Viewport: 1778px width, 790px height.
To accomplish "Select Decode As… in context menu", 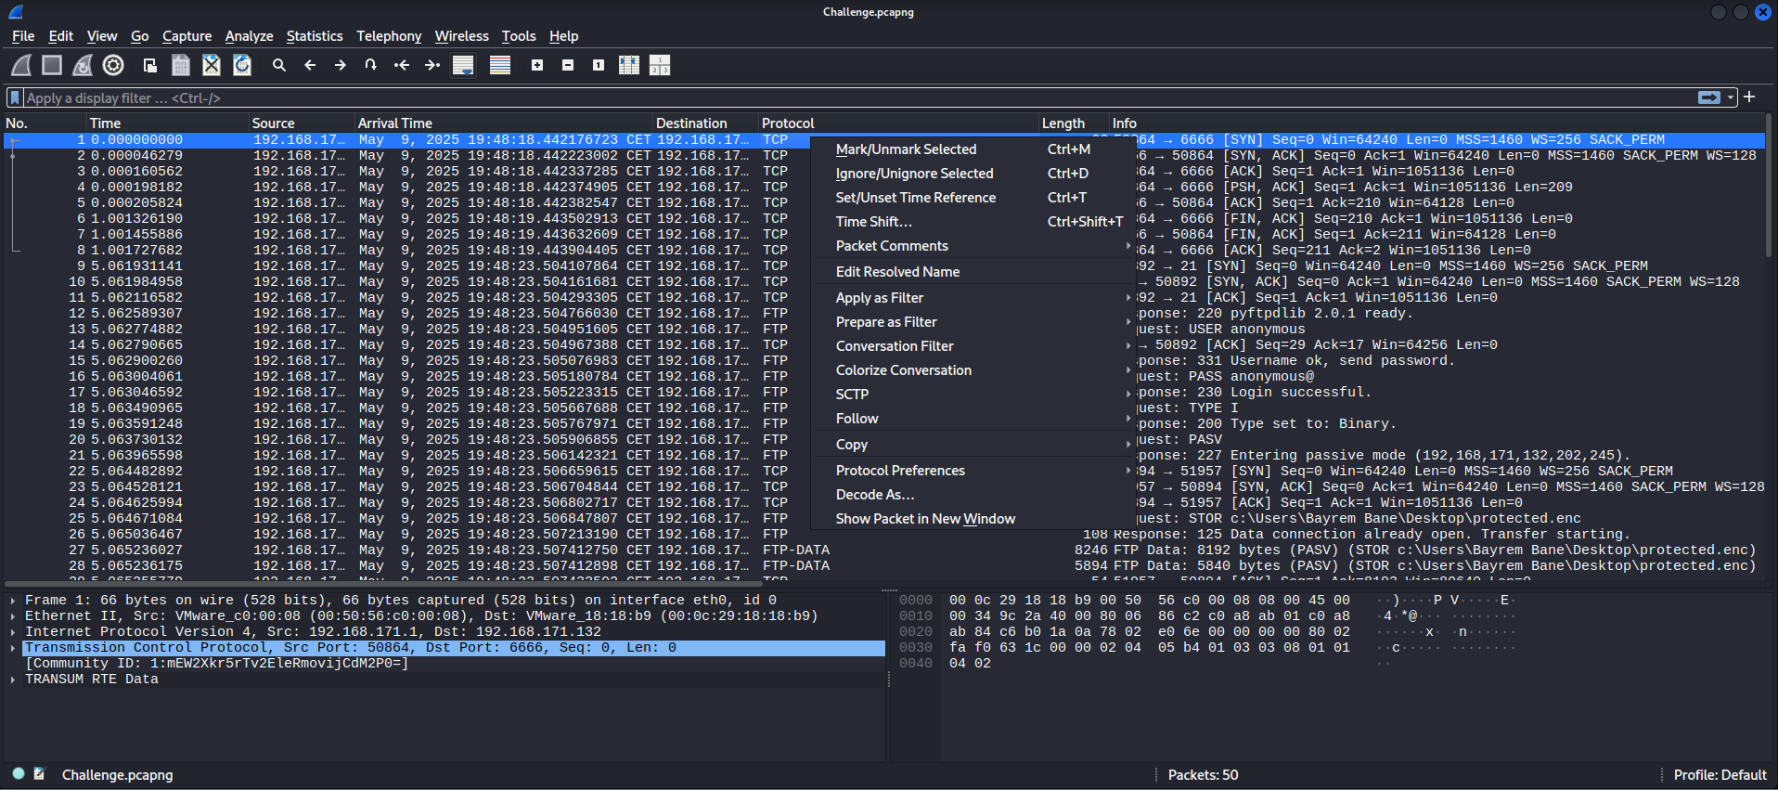I will [973, 495].
